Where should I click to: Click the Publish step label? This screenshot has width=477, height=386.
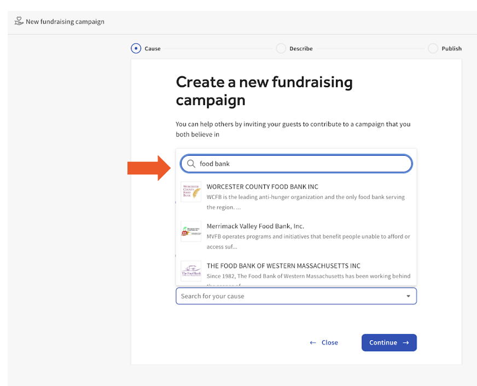pos(451,49)
